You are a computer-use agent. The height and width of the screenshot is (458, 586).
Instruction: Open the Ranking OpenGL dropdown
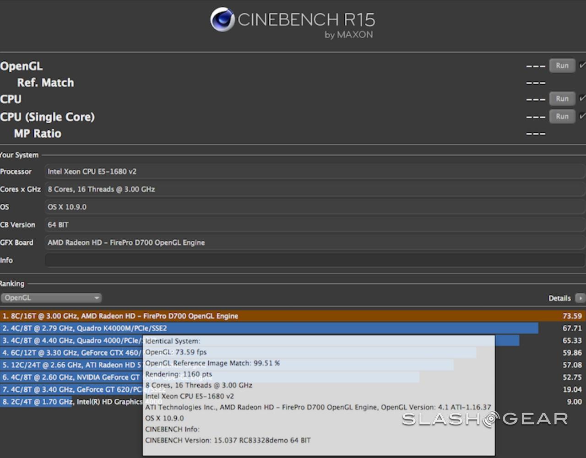[51, 298]
